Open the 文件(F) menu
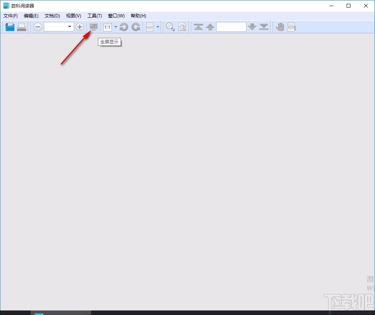Screen dimensions: 375x315 pos(11,16)
